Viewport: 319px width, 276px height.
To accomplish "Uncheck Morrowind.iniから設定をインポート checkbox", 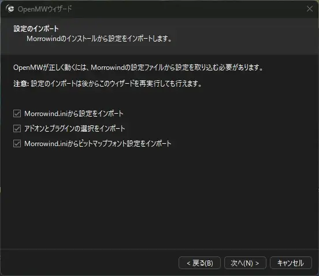I will coord(17,114).
